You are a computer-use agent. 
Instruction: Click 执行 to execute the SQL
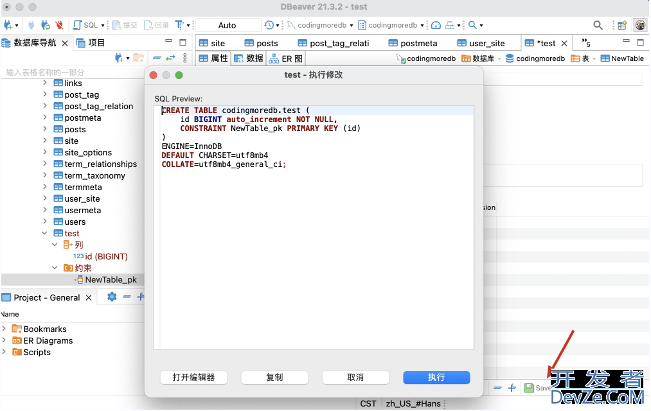[x=436, y=378]
